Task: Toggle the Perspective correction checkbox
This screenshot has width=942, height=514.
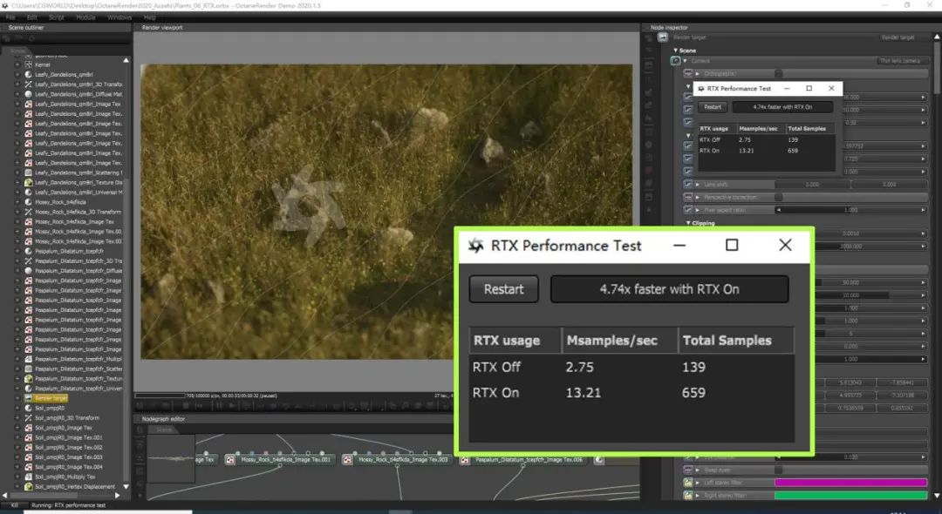Action: 779,197
